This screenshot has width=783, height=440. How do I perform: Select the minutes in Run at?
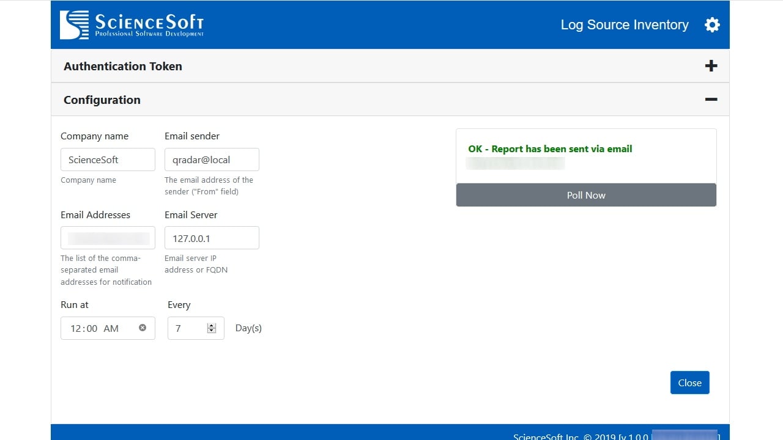pyautogui.click(x=92, y=328)
